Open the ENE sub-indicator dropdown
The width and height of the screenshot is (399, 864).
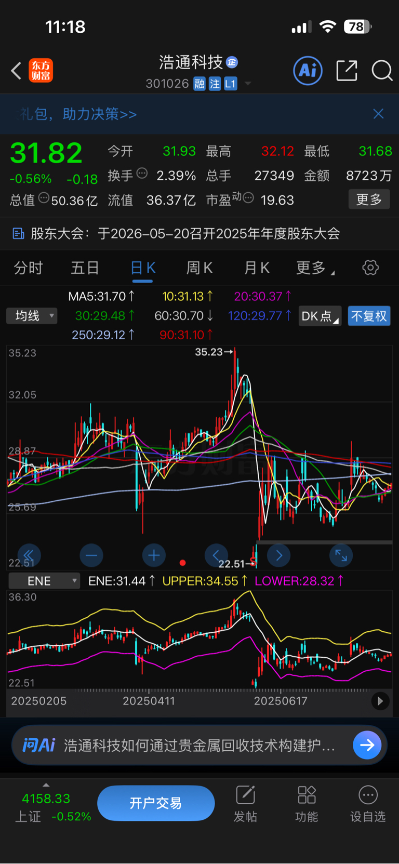tap(44, 581)
